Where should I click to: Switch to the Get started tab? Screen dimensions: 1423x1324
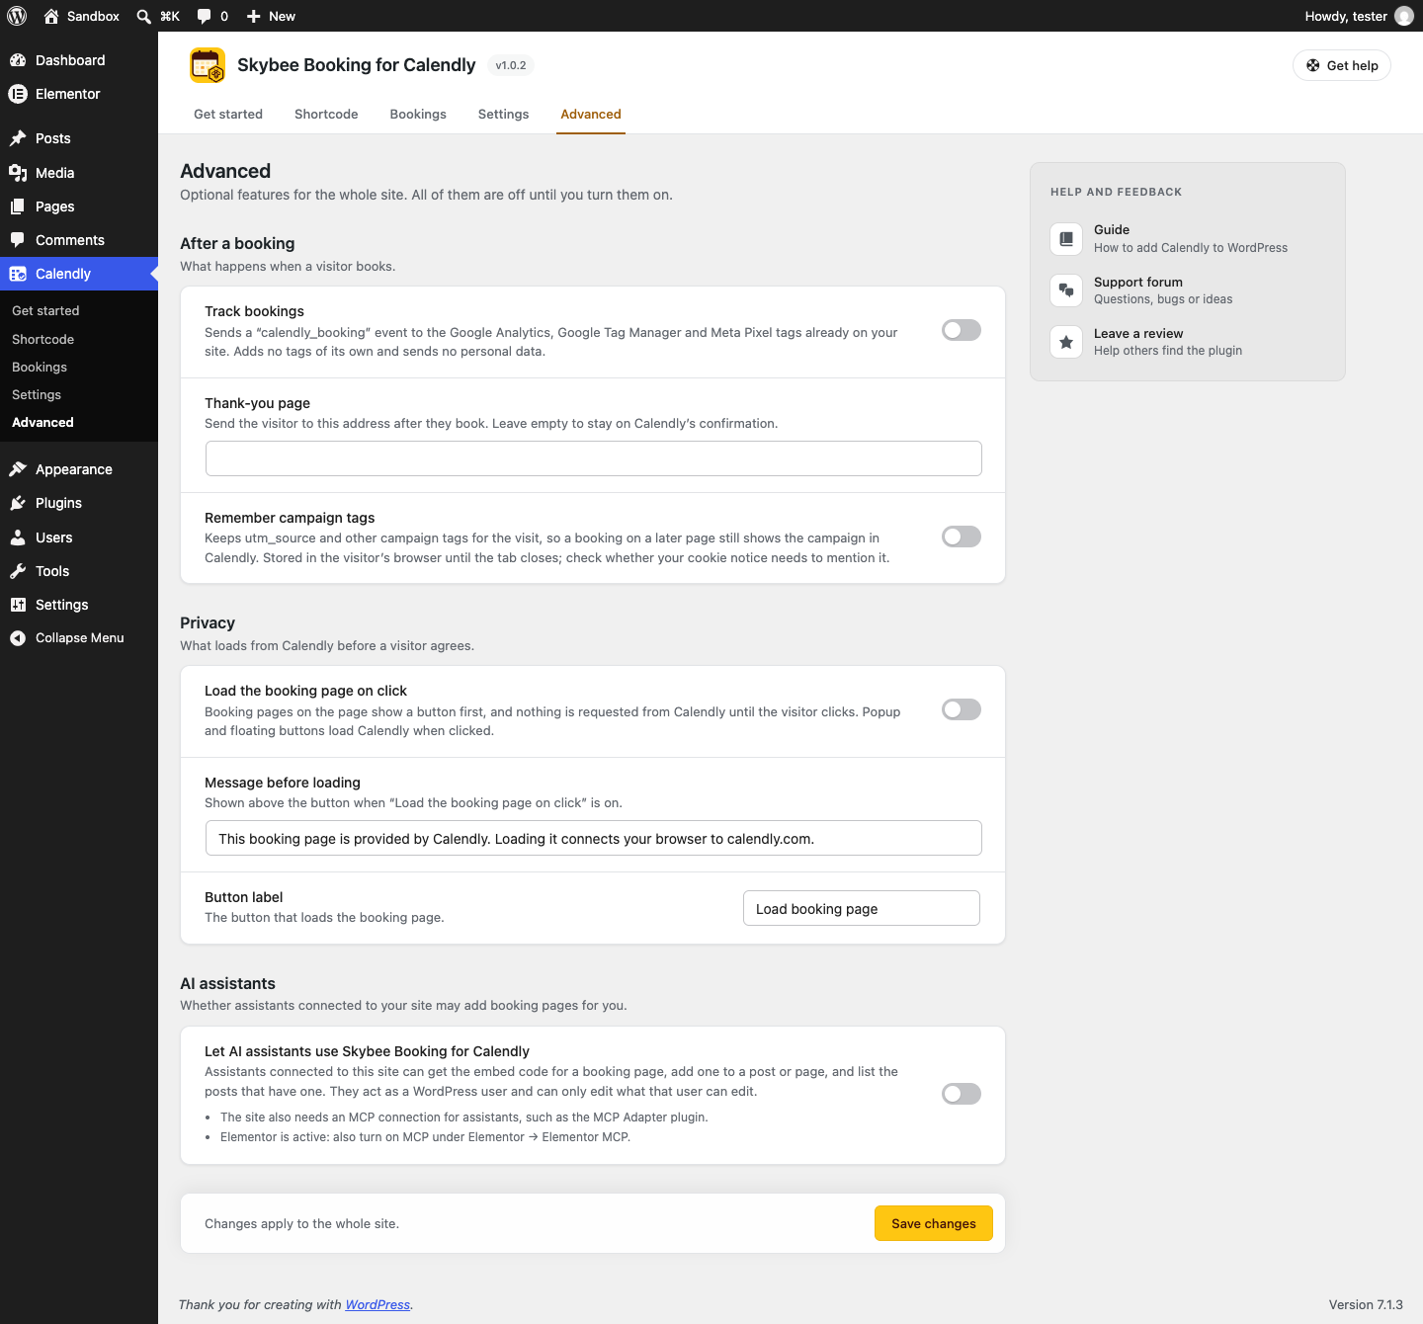[x=228, y=115]
